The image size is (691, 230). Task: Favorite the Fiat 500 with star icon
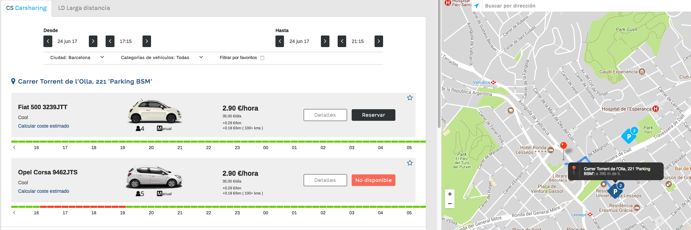point(410,98)
